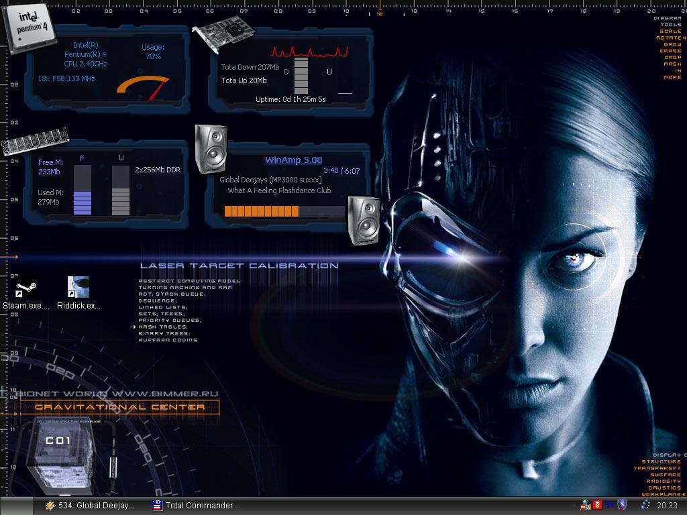
Task: Switch to the Total Commander taskbar window
Action: pos(197,506)
